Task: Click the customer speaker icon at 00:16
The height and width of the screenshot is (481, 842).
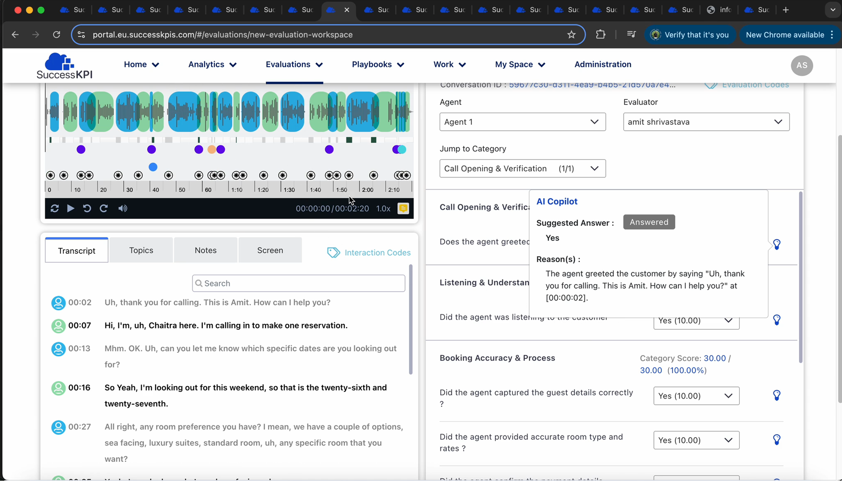Action: point(59,388)
